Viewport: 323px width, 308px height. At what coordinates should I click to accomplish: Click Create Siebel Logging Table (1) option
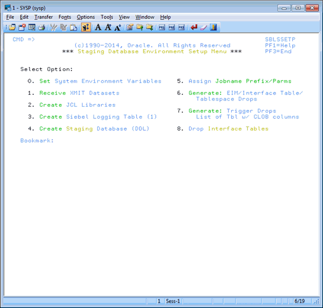pyautogui.click(x=98, y=117)
